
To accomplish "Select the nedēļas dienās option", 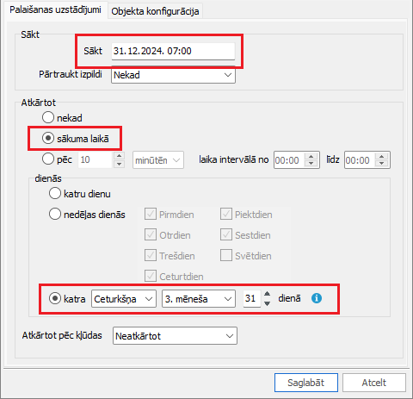I will pos(55,214).
